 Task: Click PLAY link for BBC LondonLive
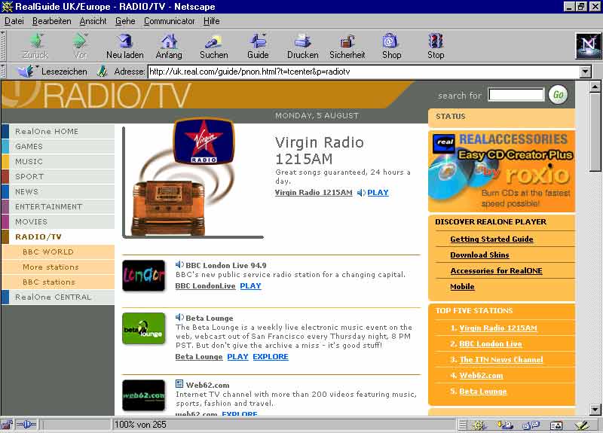pos(250,286)
